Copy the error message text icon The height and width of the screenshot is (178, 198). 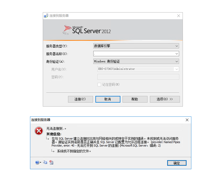[45, 162]
